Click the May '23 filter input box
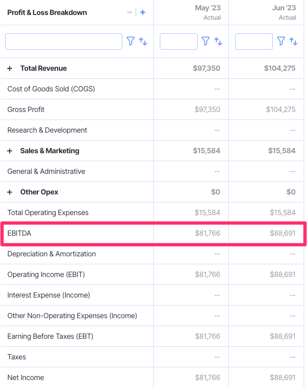This screenshot has height=388, width=307. [179, 41]
